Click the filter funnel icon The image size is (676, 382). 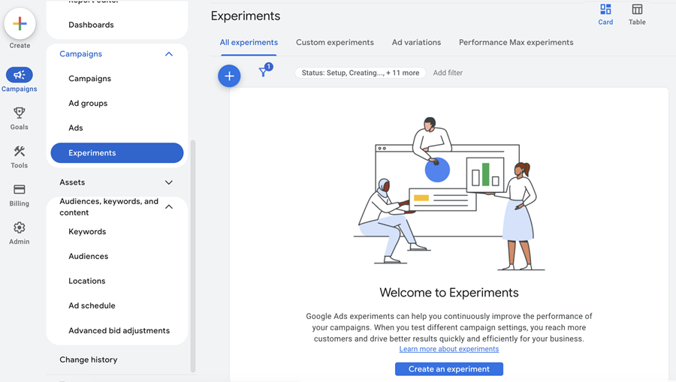point(263,72)
